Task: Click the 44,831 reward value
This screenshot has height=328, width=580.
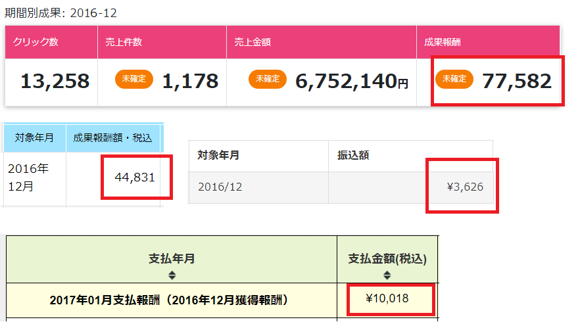Action: pos(135,177)
